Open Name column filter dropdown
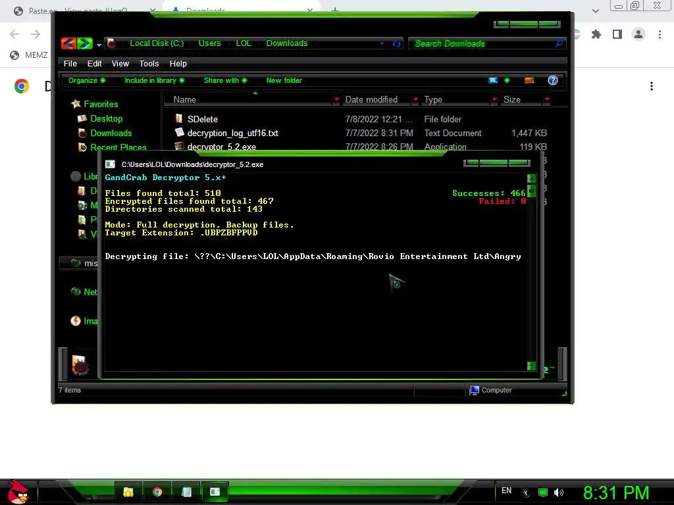 (x=336, y=100)
